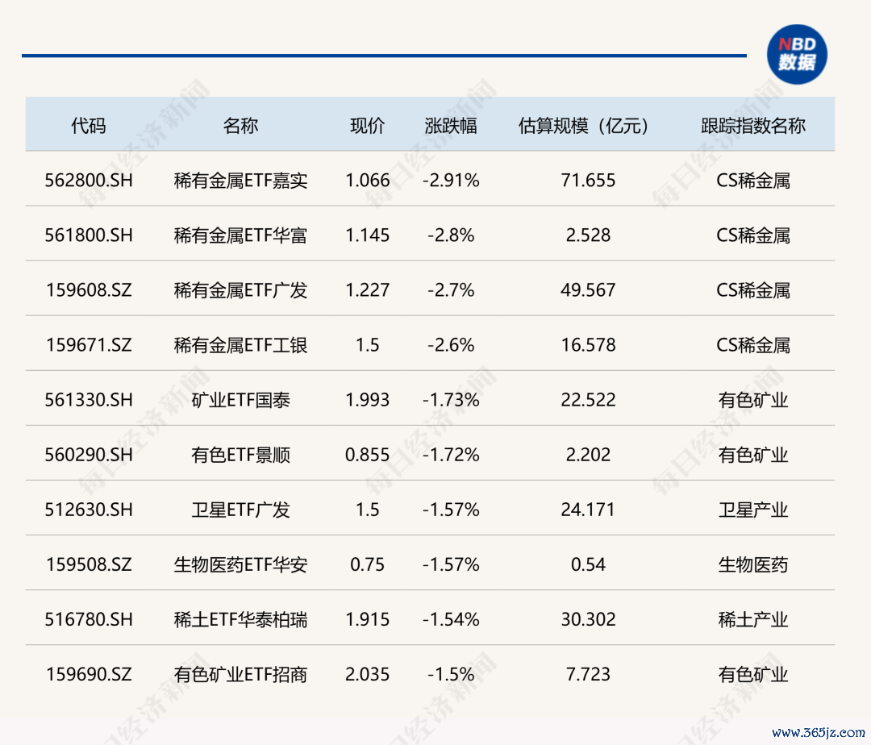The height and width of the screenshot is (745, 871).
Task: Click the scale value 49.567
Action: coord(588,290)
